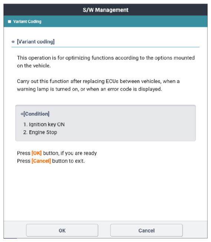The height and width of the screenshot is (242, 211).
Task: Click 'on the vehicle.' text line
Action: tap(34, 66)
